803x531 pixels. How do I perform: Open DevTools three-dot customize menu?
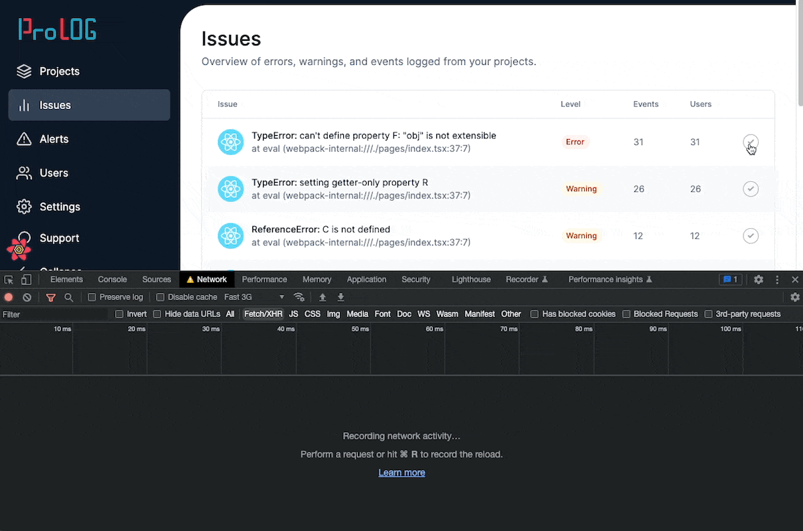(777, 280)
